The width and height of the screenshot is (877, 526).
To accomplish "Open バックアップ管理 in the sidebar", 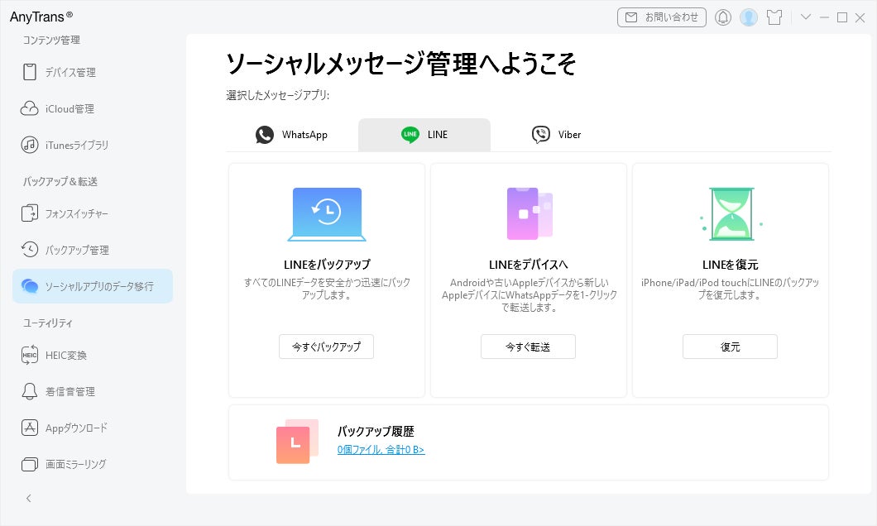I will click(x=93, y=250).
